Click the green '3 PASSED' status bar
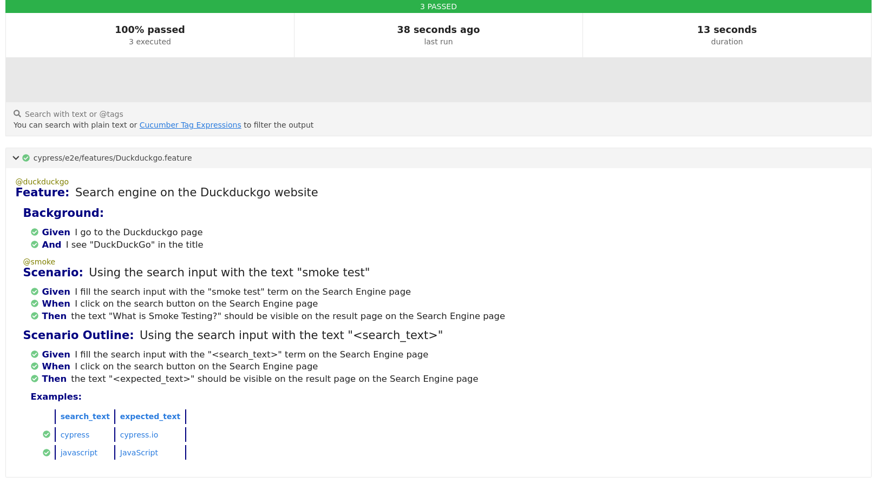 pyautogui.click(x=439, y=6)
